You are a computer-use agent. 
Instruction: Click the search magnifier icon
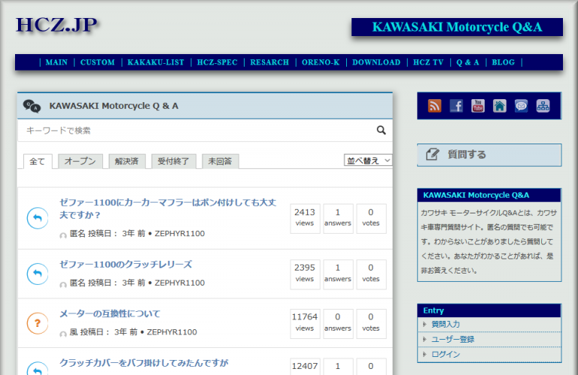tap(381, 130)
